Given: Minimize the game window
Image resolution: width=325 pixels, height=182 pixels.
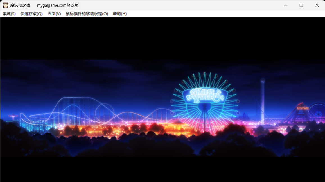Looking at the screenshot, I should 286,5.
